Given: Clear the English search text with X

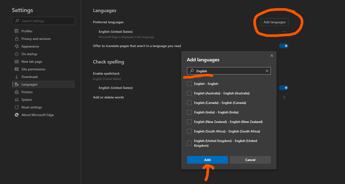Looking at the screenshot, I should (x=267, y=71).
